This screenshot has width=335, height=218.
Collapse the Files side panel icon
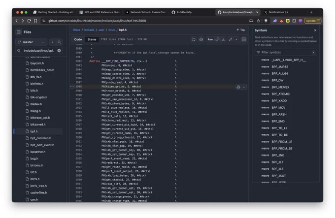click(19, 32)
